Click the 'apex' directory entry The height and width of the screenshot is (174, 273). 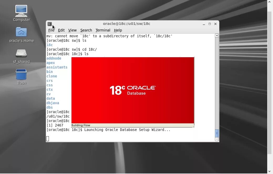point(51,63)
